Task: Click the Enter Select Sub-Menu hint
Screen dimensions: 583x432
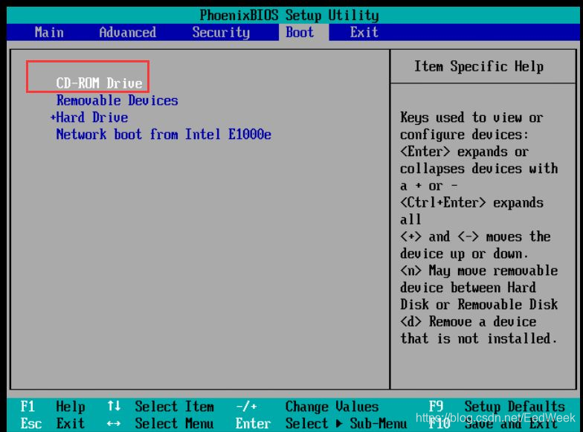Action: pos(321,424)
